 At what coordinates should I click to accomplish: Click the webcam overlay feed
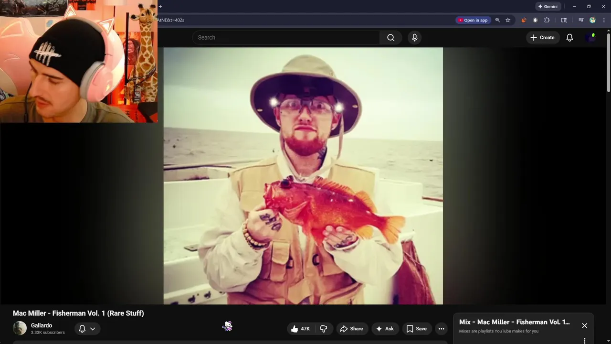point(79,61)
